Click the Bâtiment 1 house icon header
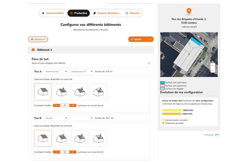246x164 pixels. (33, 50)
